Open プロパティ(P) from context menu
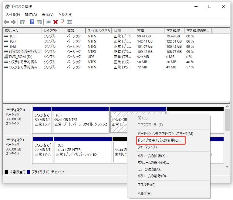This screenshot has width=233, height=200. [x=147, y=185]
